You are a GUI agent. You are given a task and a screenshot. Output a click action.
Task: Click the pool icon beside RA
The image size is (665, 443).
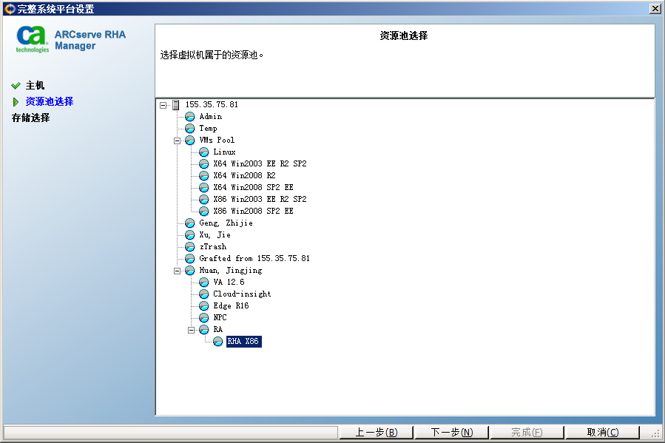pos(204,330)
